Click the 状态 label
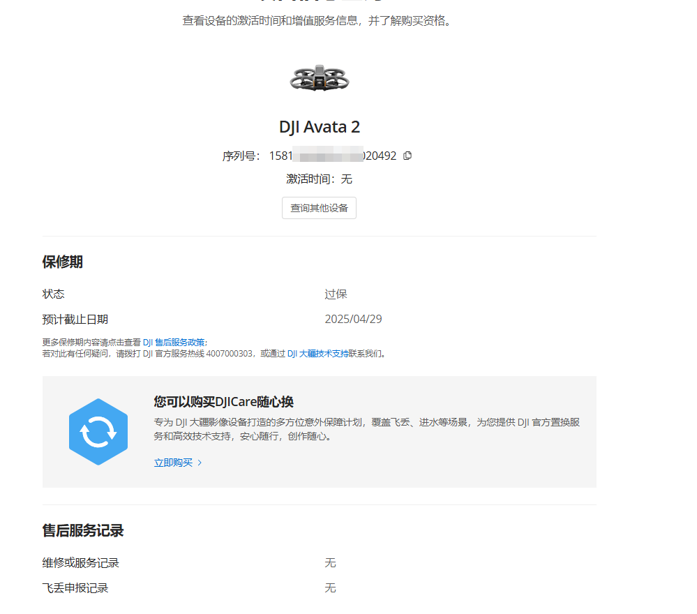The height and width of the screenshot is (614, 697). click(53, 294)
